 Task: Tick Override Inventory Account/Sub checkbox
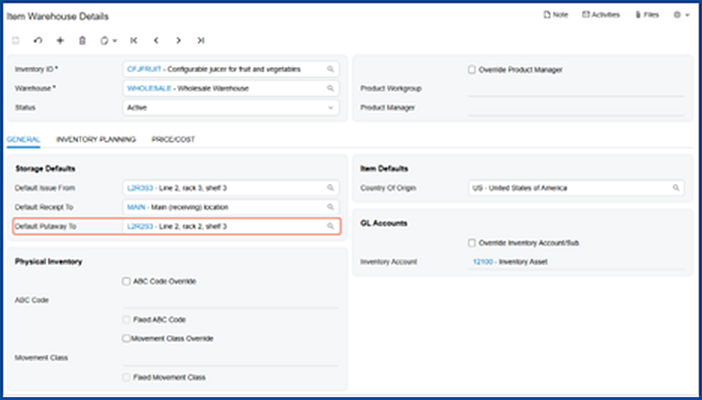(472, 242)
